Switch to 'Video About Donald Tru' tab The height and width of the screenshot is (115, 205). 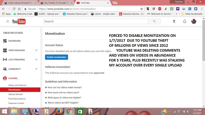point(20,3)
